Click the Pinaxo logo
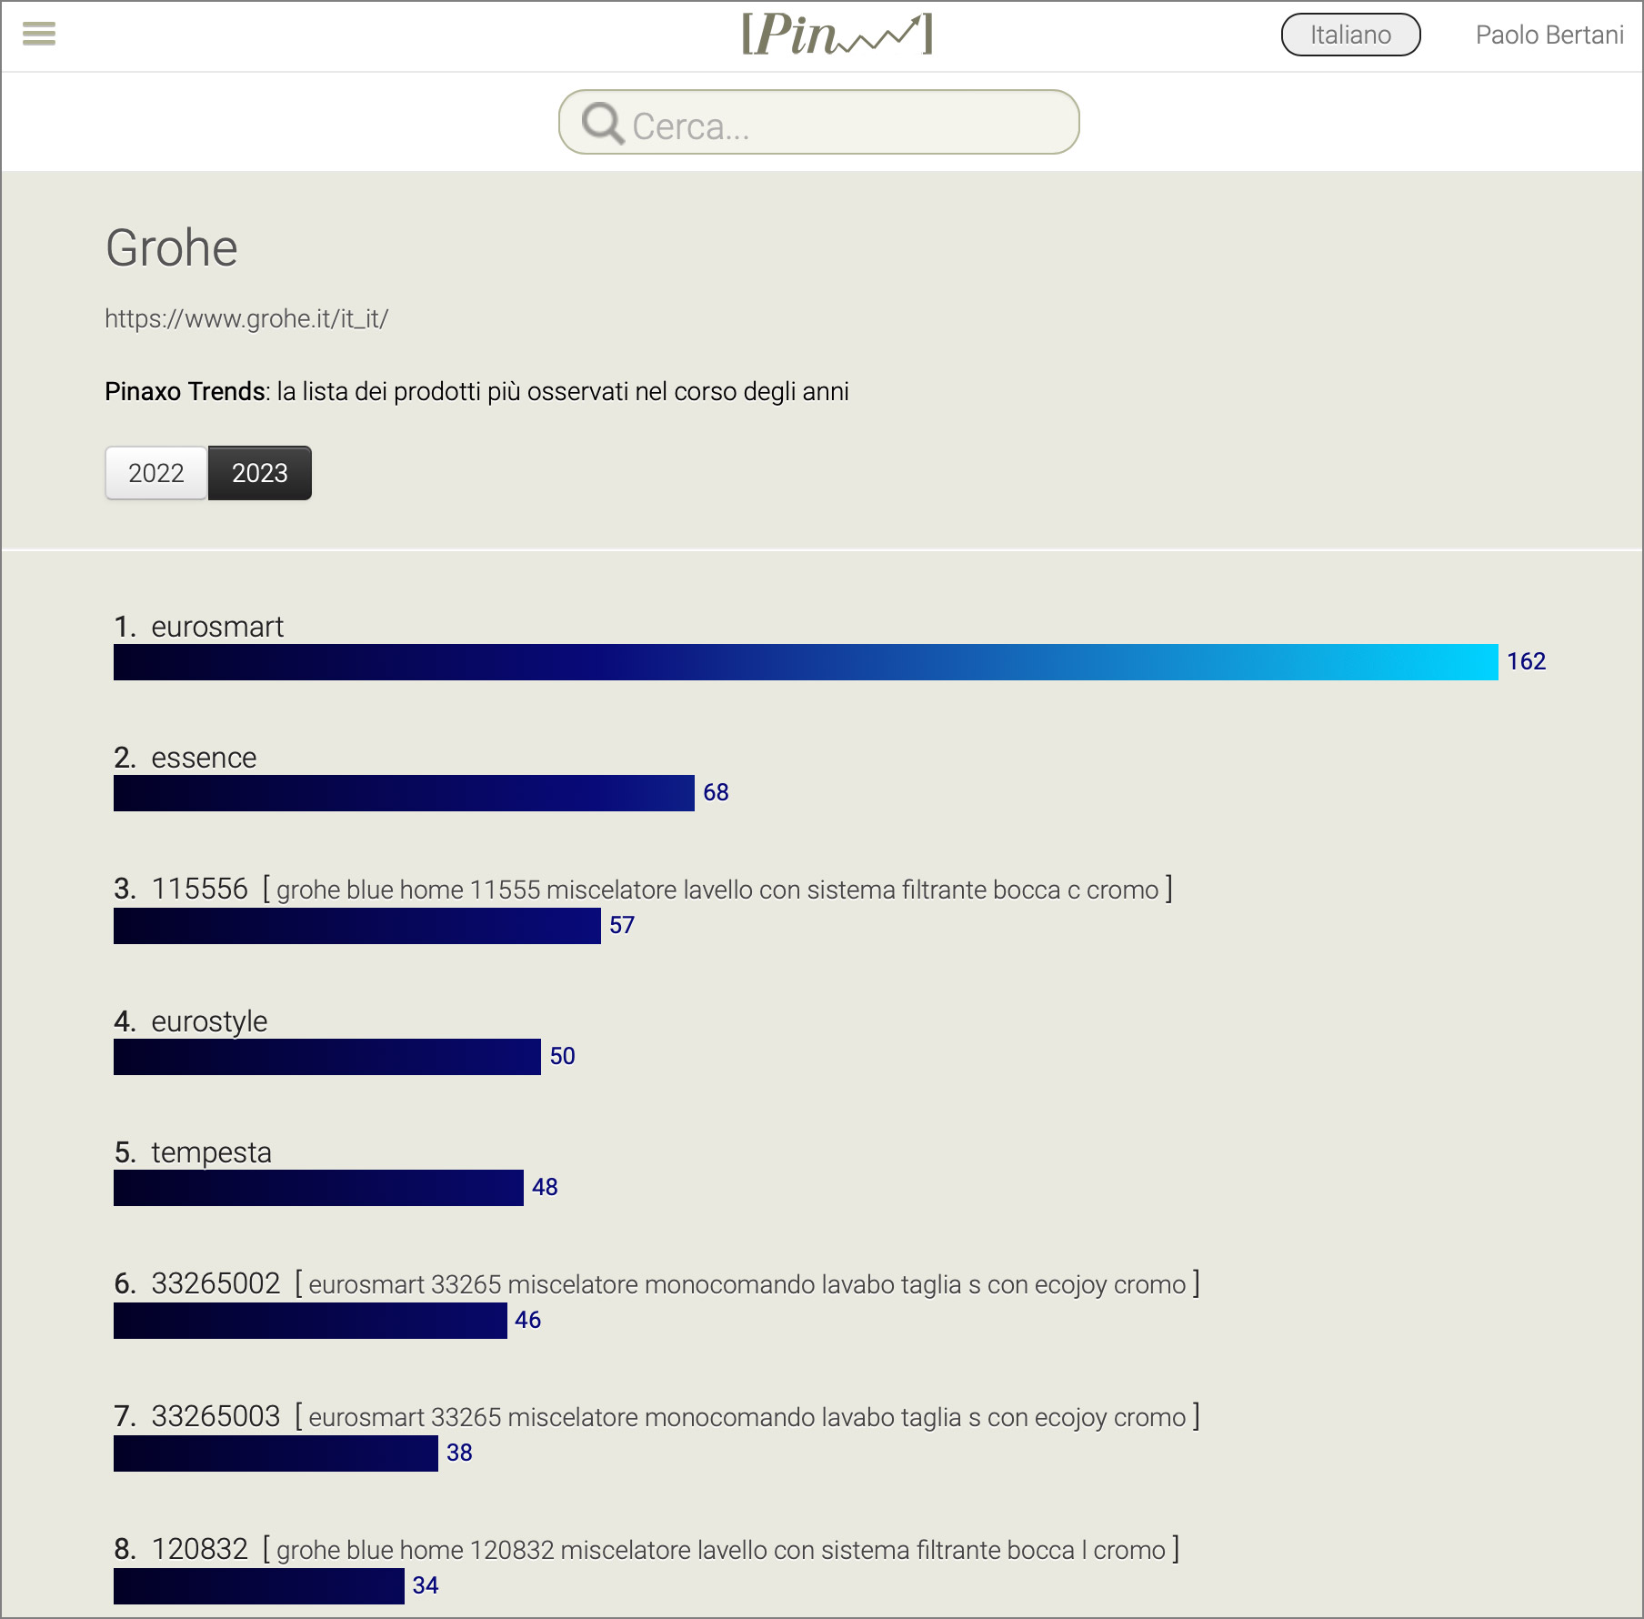The height and width of the screenshot is (1619, 1644). (837, 35)
